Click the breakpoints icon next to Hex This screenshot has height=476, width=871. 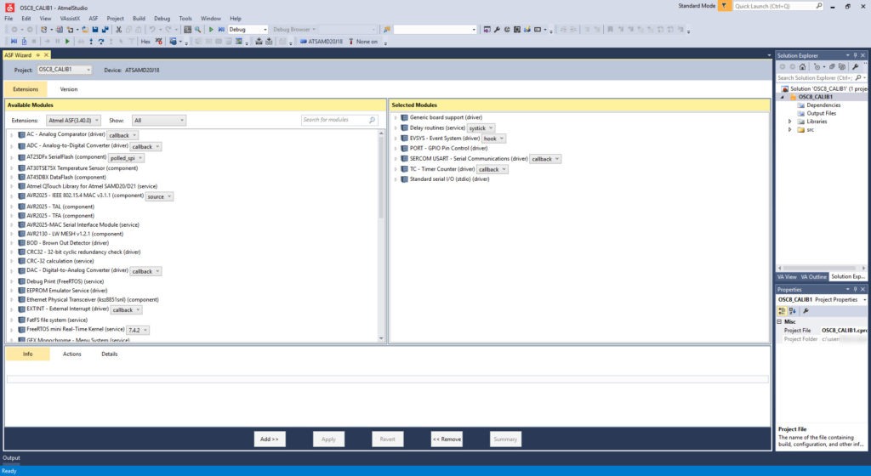[x=159, y=42]
